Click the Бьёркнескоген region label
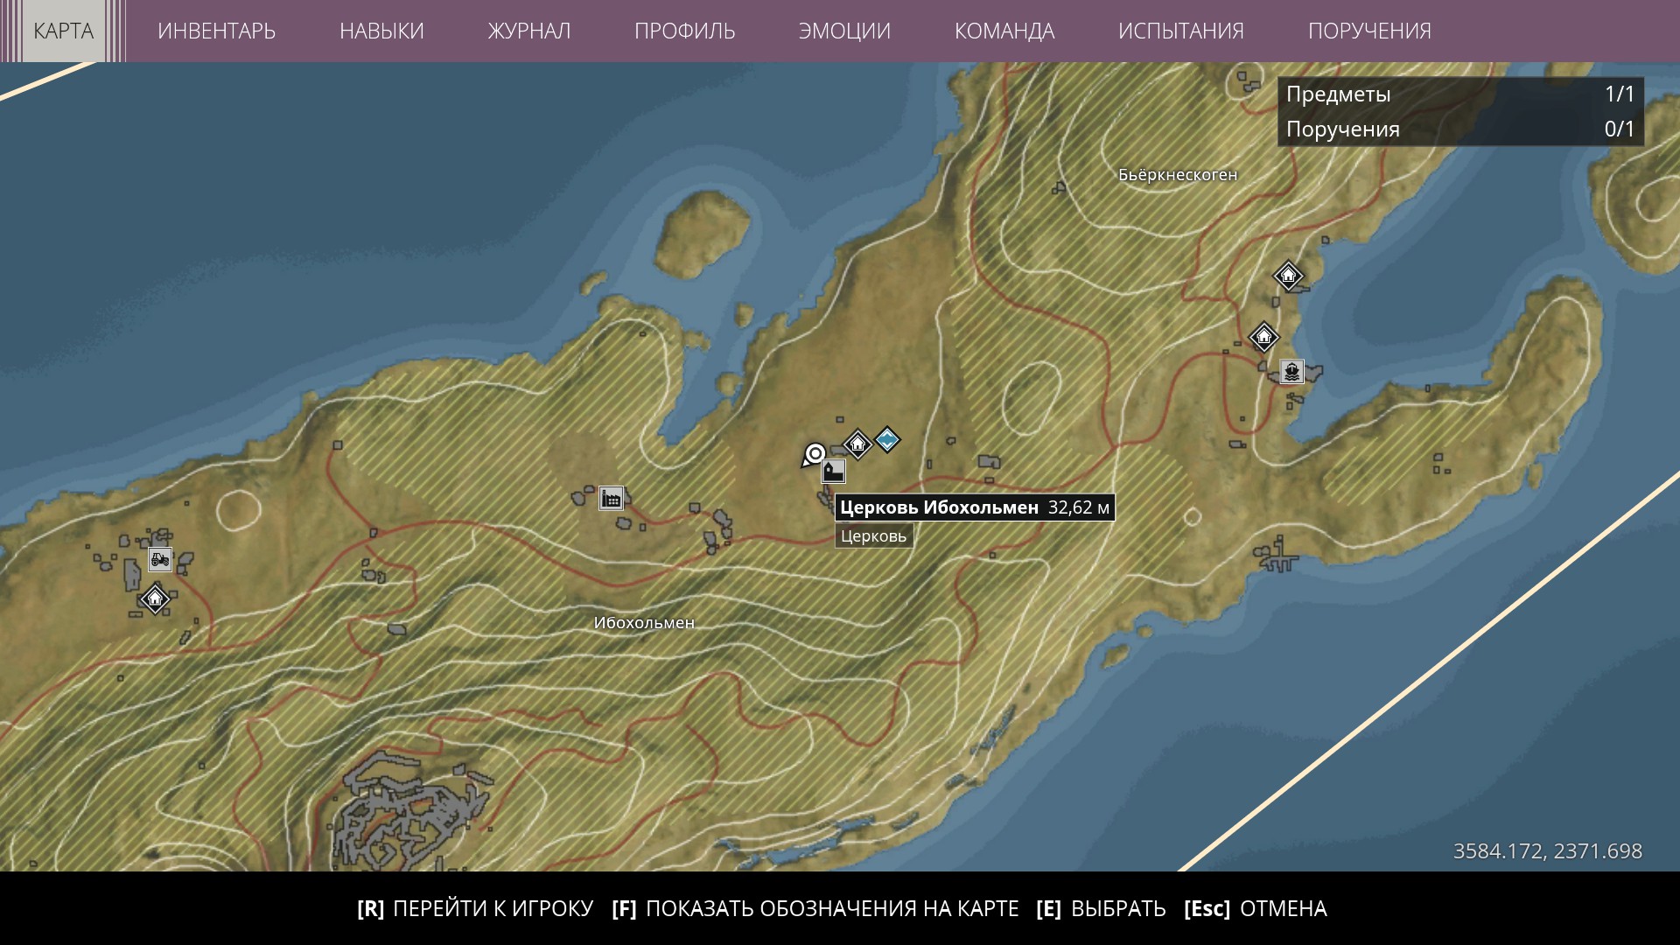The height and width of the screenshot is (945, 1680). [1178, 175]
